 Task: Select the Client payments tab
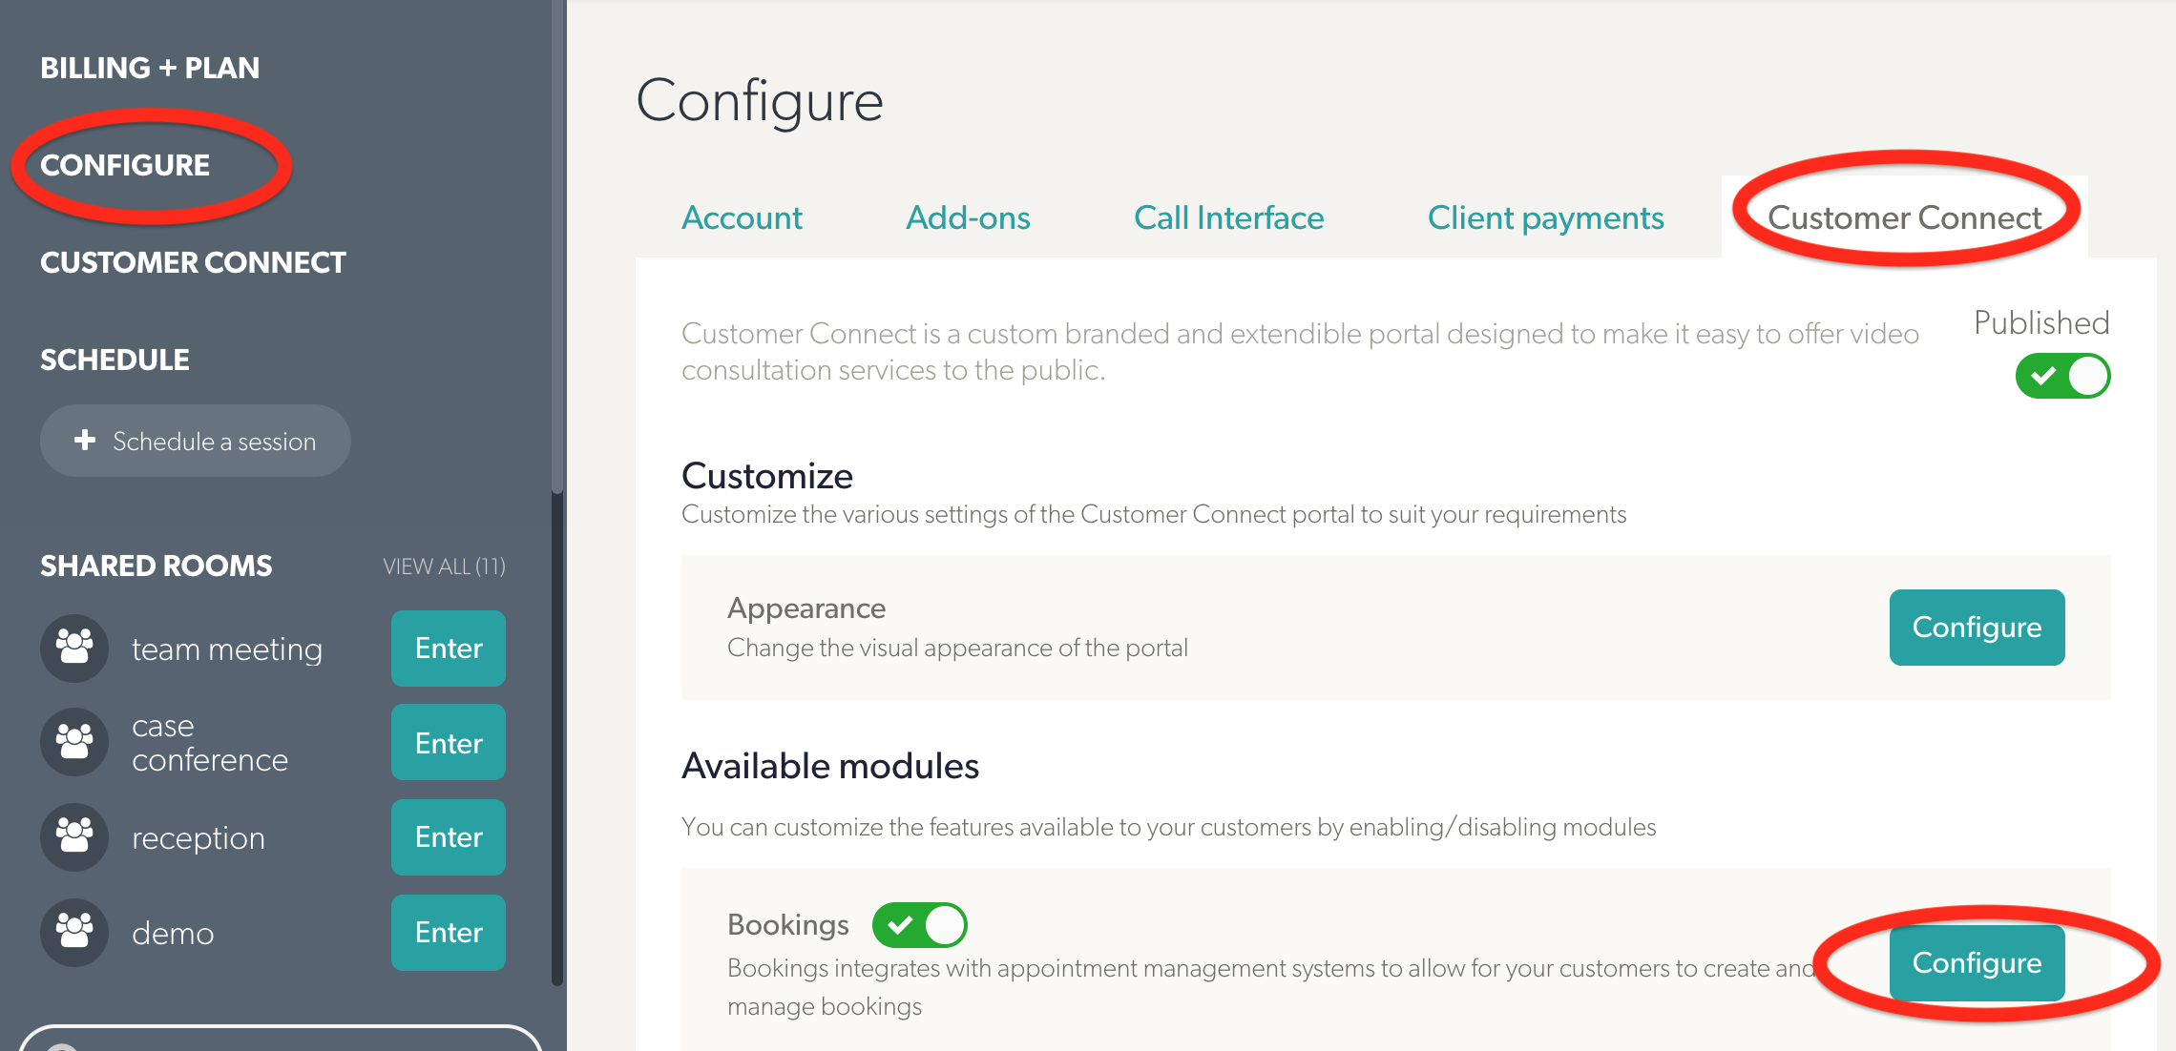1545,218
